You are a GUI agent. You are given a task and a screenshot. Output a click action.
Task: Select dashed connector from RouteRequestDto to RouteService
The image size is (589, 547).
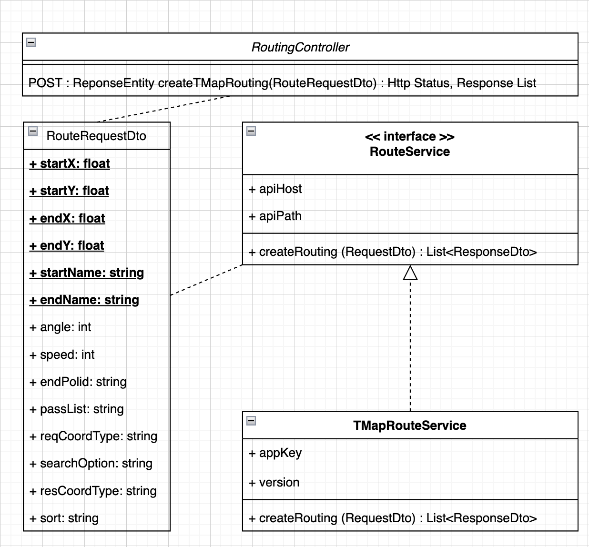click(x=206, y=280)
